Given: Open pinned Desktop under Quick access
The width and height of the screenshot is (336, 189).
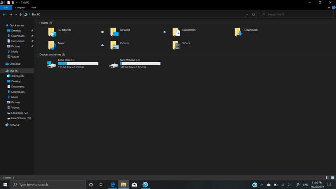Looking at the screenshot, I should click(x=17, y=31).
